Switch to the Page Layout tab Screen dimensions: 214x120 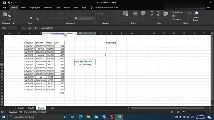[35, 8]
